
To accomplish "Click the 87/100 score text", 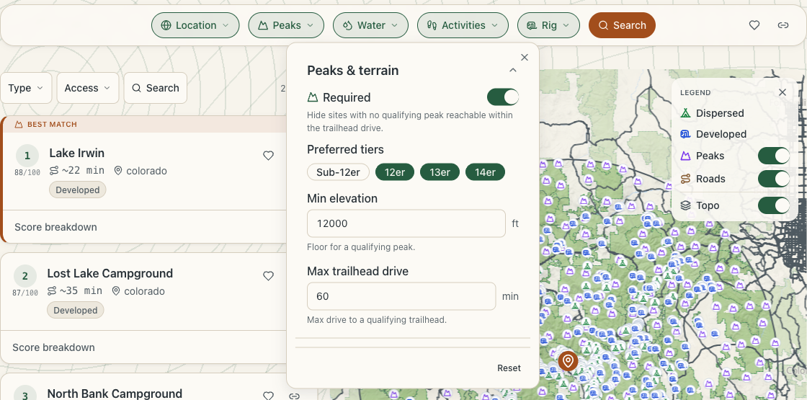I will pos(25,293).
